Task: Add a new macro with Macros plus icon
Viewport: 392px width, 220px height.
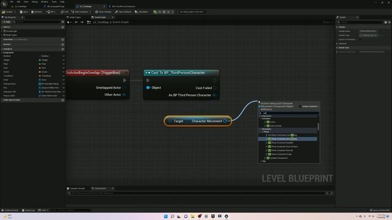Action: click(x=62, y=45)
